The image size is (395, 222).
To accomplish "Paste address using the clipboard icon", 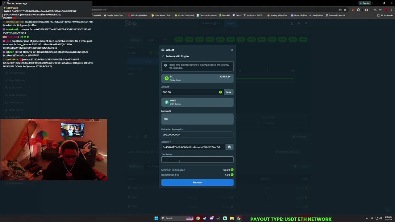I will [230, 147].
